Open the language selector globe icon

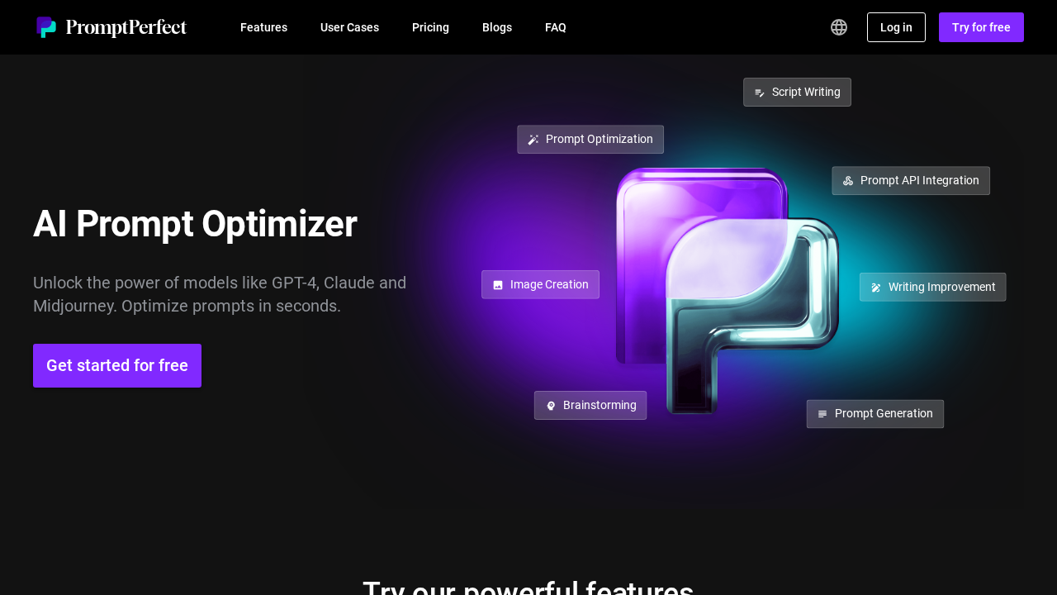839,27
